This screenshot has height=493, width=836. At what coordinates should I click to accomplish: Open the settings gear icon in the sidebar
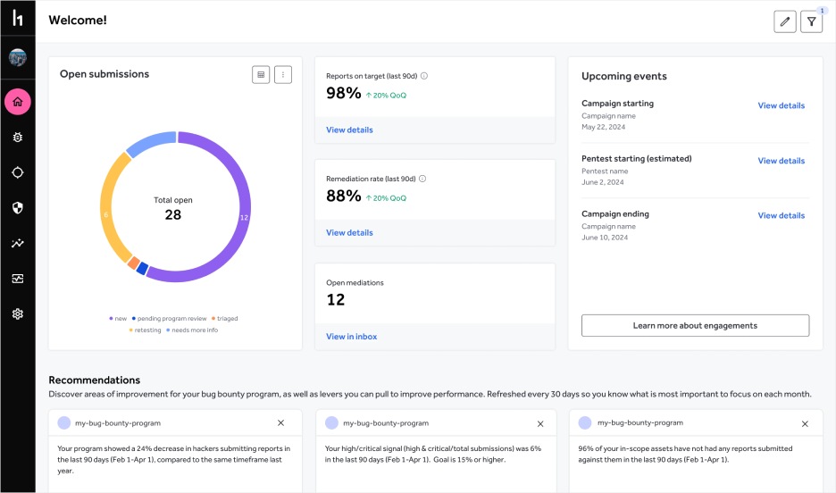18,313
